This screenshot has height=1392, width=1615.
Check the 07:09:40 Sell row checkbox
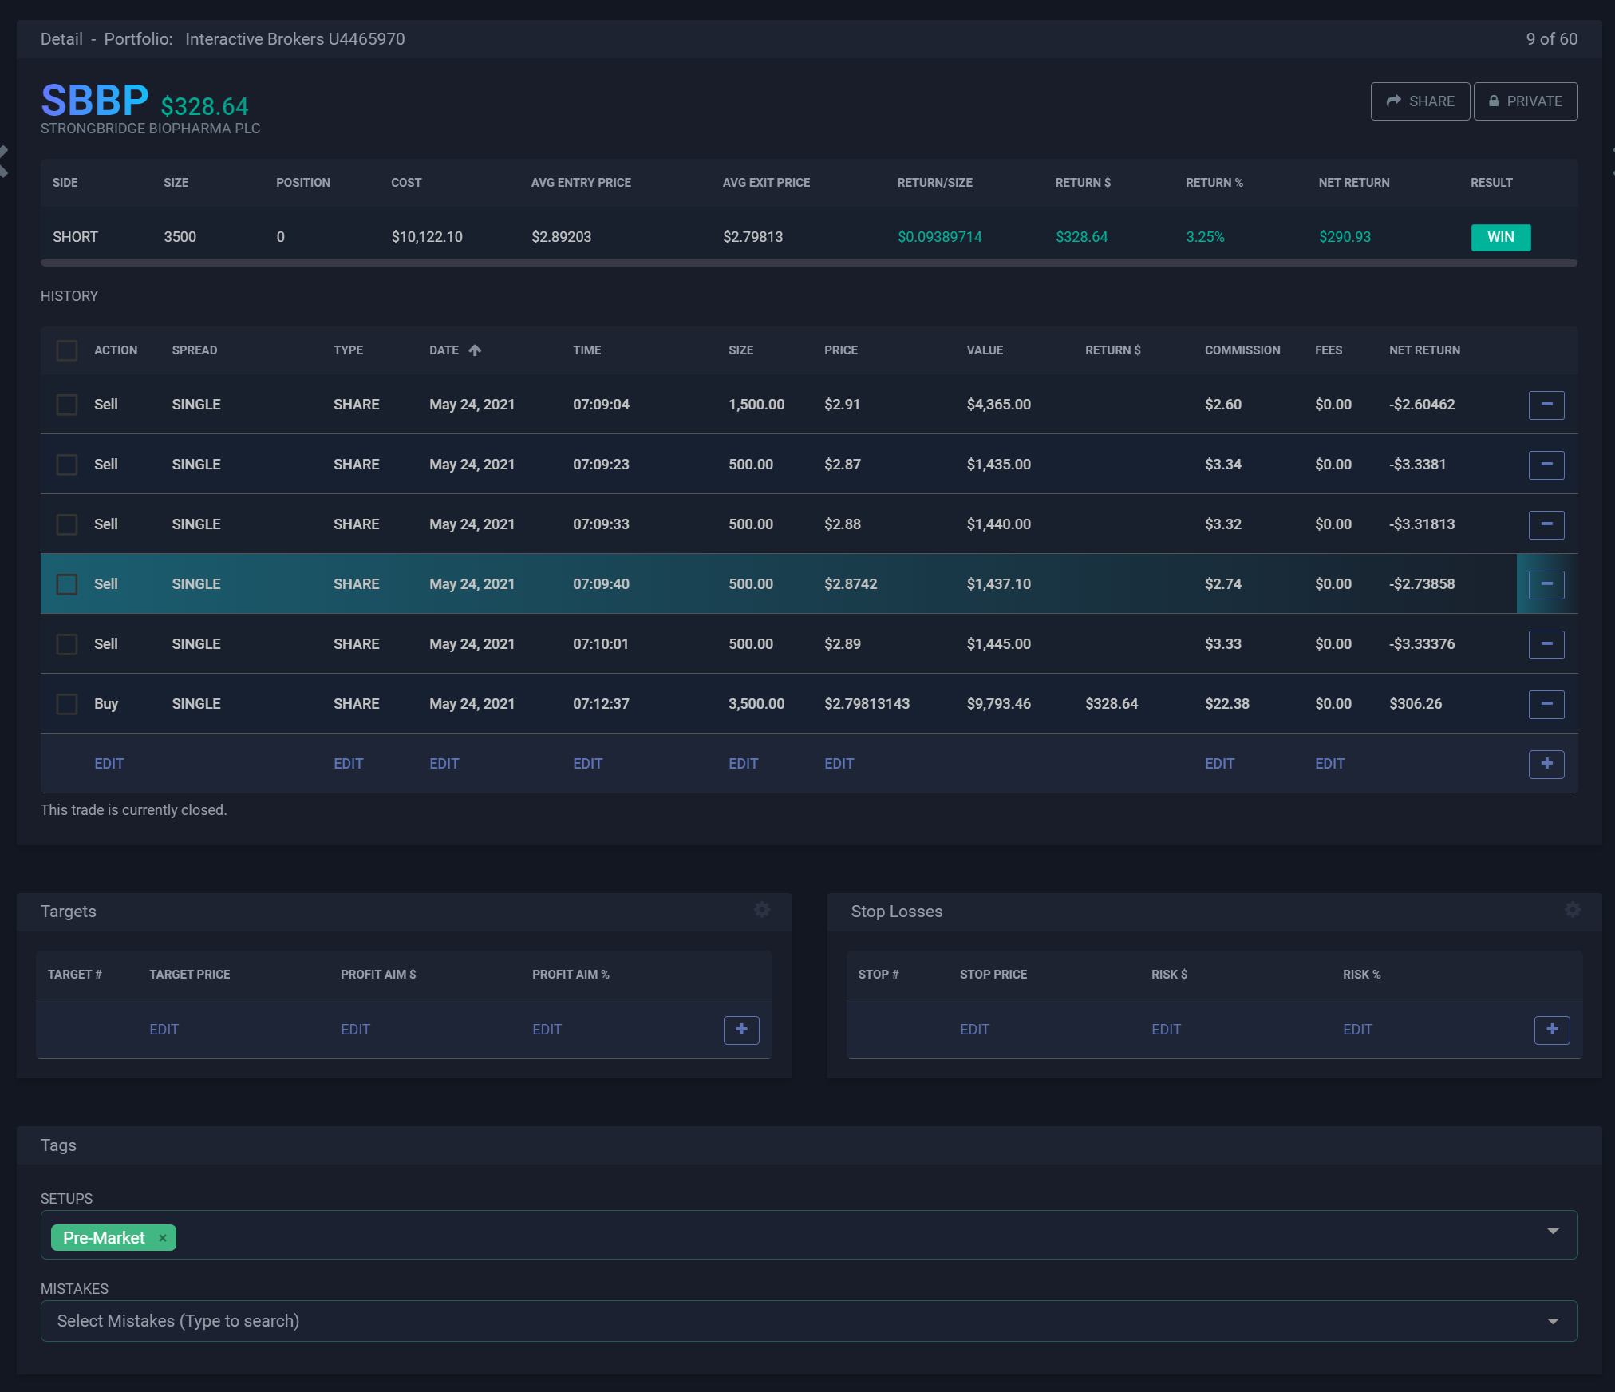tap(67, 584)
